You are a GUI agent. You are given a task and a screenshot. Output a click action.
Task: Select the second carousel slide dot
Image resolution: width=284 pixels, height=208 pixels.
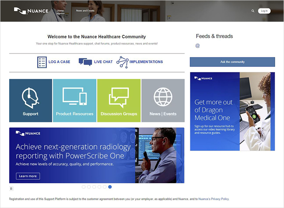(x=89, y=187)
